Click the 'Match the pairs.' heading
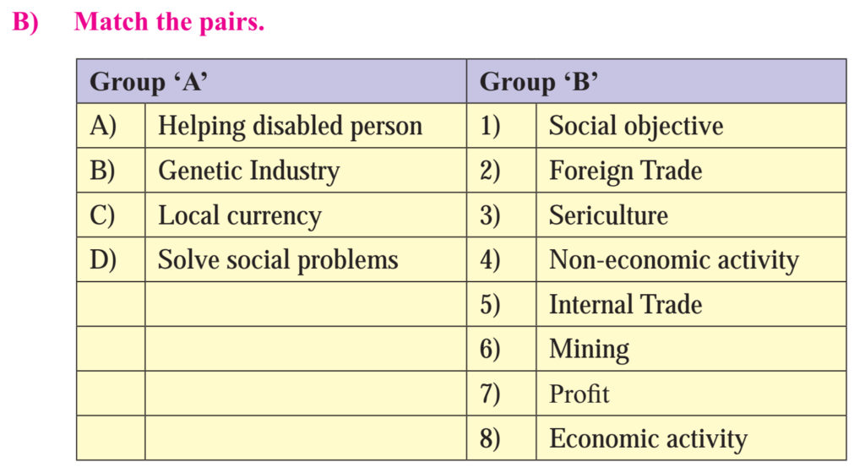This screenshot has height=473, width=865. pyautogui.click(x=169, y=22)
